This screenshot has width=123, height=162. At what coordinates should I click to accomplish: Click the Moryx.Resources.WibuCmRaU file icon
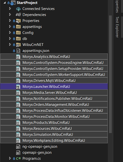point(18,128)
